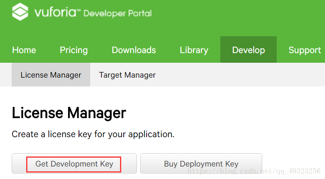
Task: Click the License Manager page heading
Action: click(x=69, y=113)
